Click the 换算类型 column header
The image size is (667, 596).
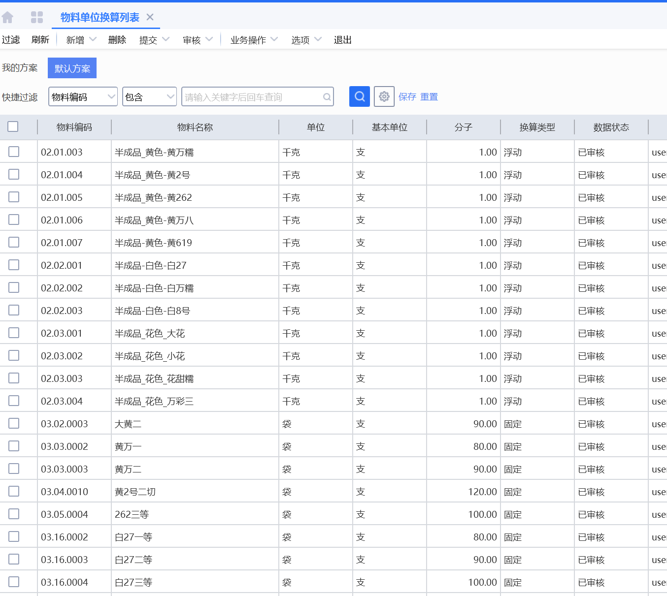click(537, 127)
